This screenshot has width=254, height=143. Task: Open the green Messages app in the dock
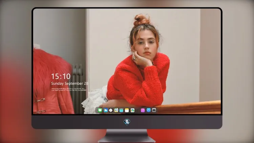tap(100, 110)
